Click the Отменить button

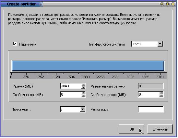coord(160,129)
